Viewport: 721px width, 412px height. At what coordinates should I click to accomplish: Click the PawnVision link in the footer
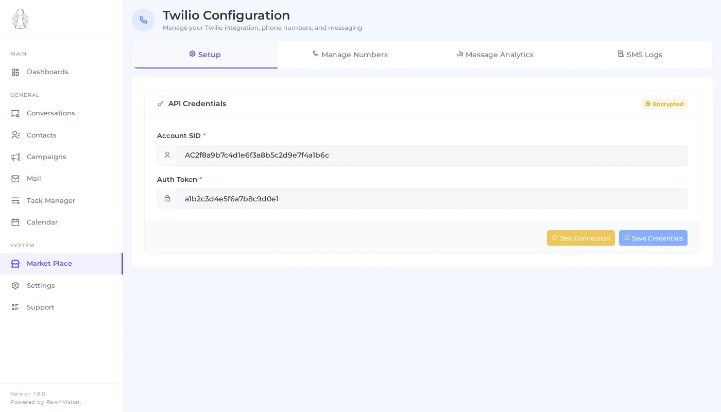click(x=63, y=402)
